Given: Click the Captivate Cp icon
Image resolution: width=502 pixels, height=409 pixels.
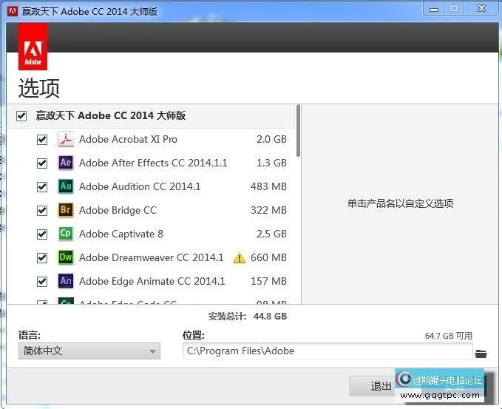Looking at the screenshot, I should pyautogui.click(x=66, y=234).
